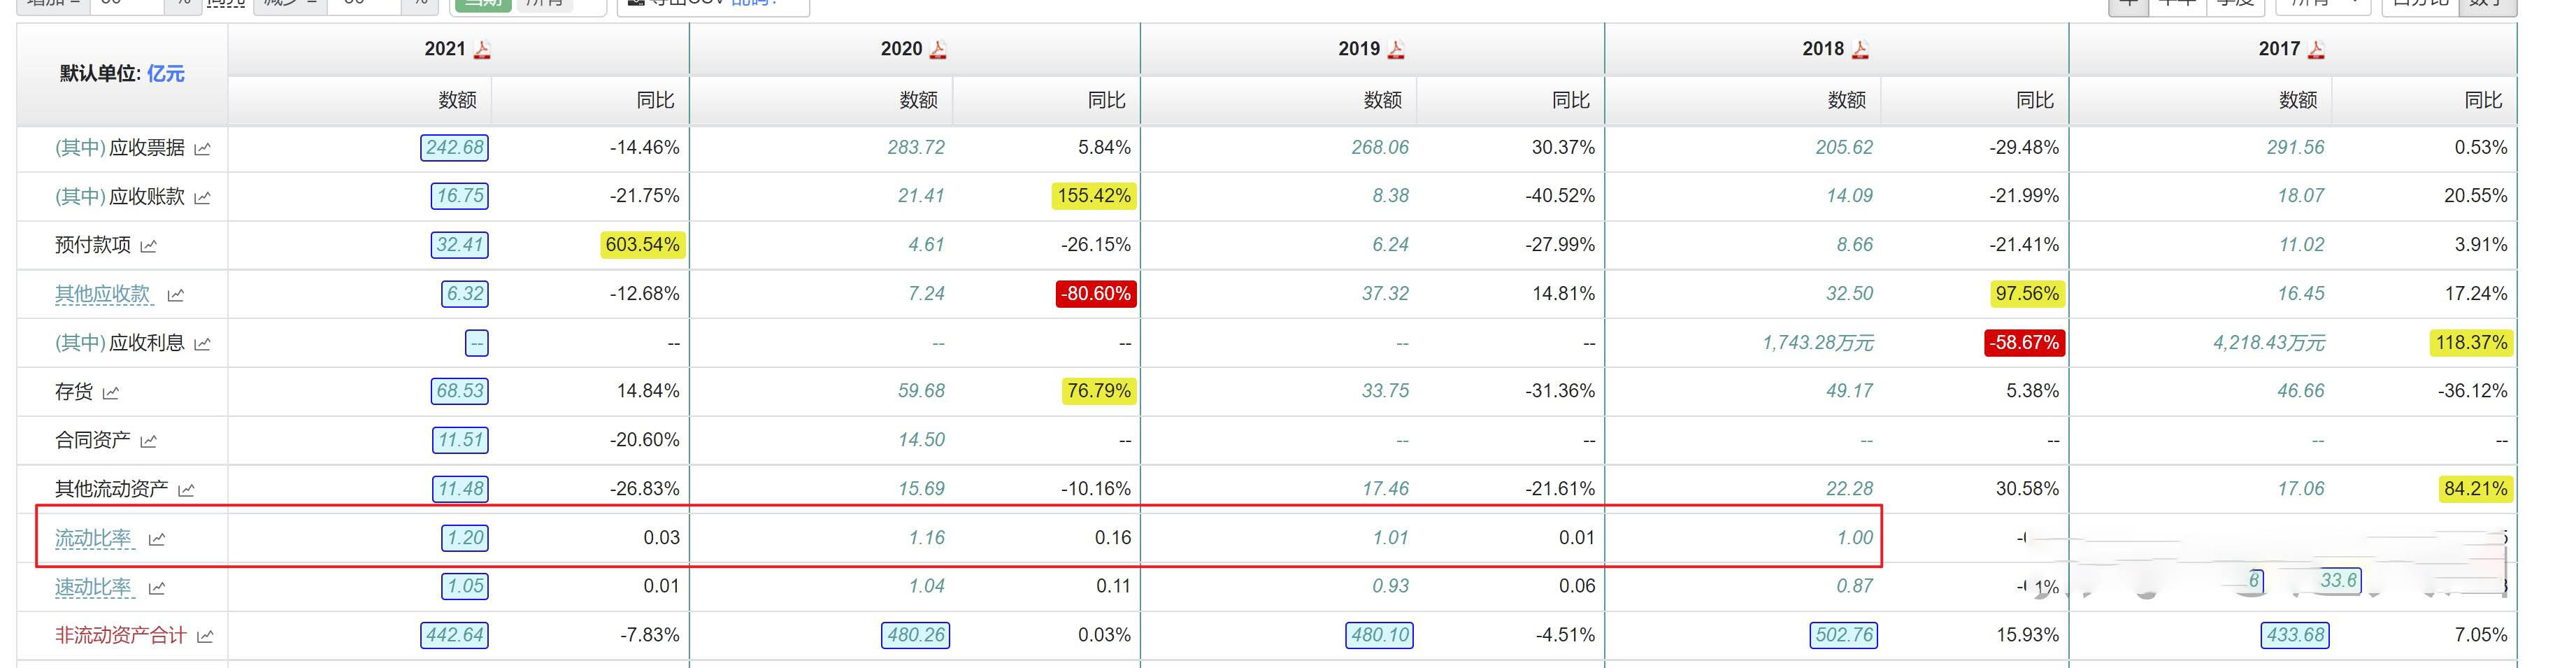
Task: Open trend chart icon for 预付款项
Action: click(x=149, y=246)
